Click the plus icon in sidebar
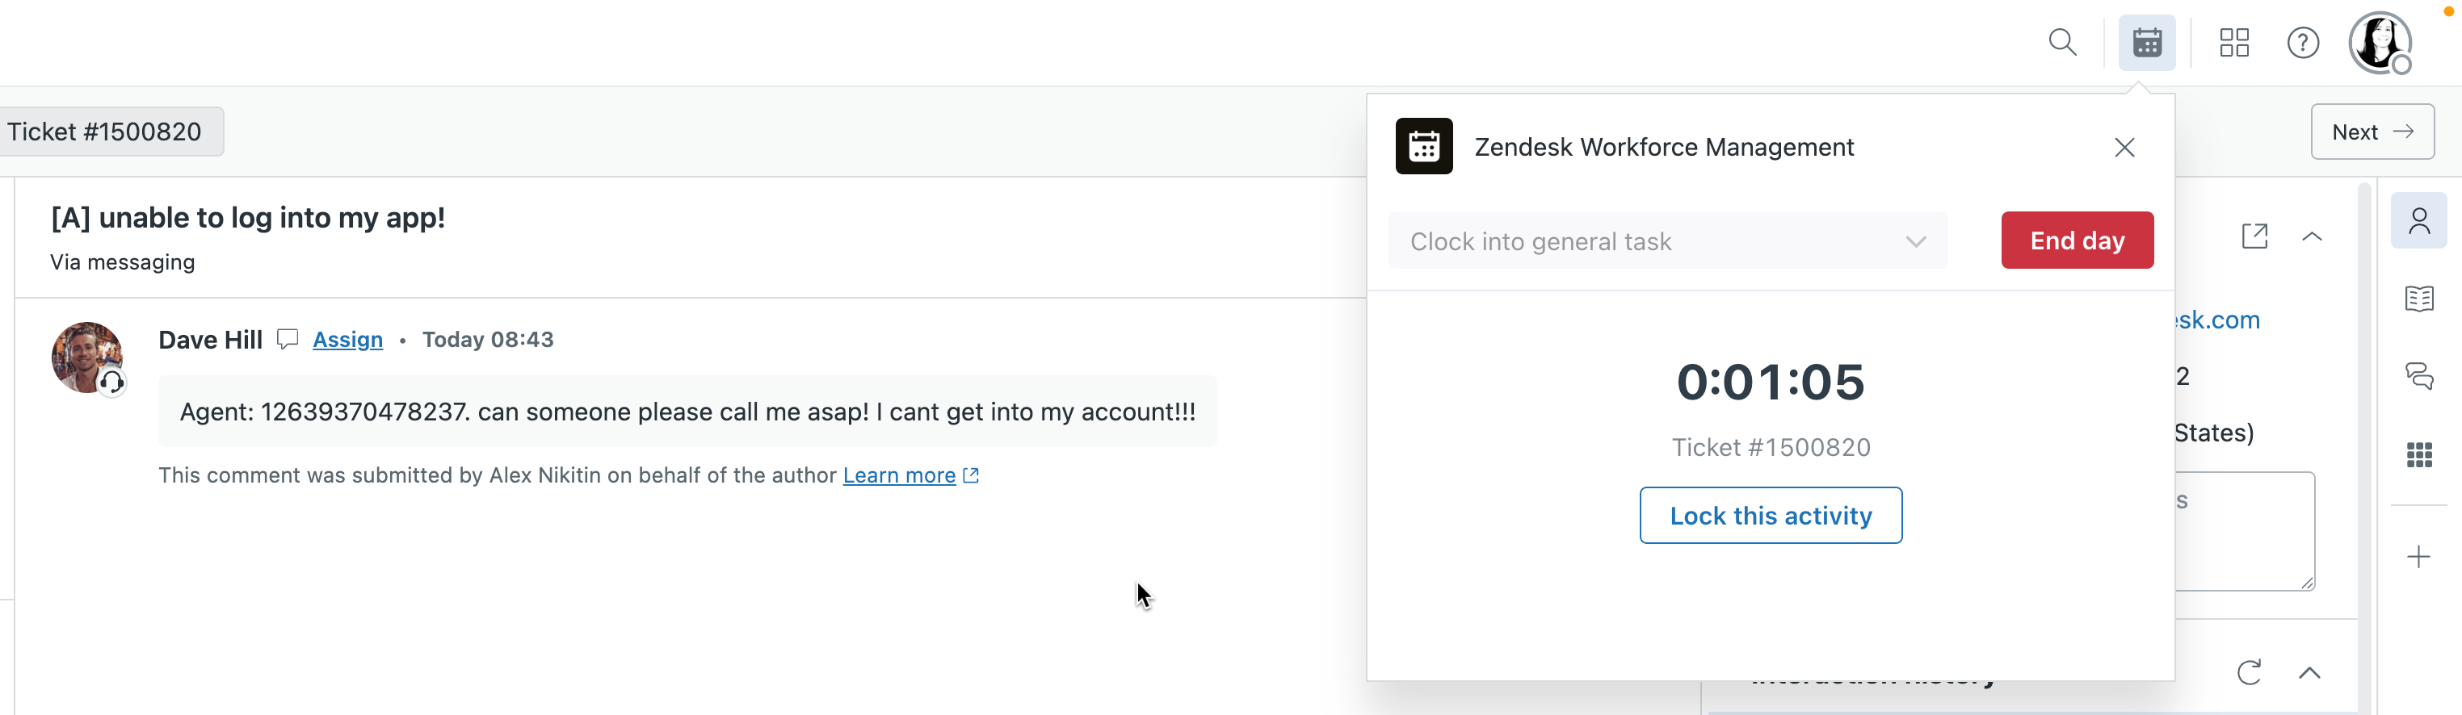Screen dimensions: 2462x715 pyautogui.click(x=2418, y=557)
